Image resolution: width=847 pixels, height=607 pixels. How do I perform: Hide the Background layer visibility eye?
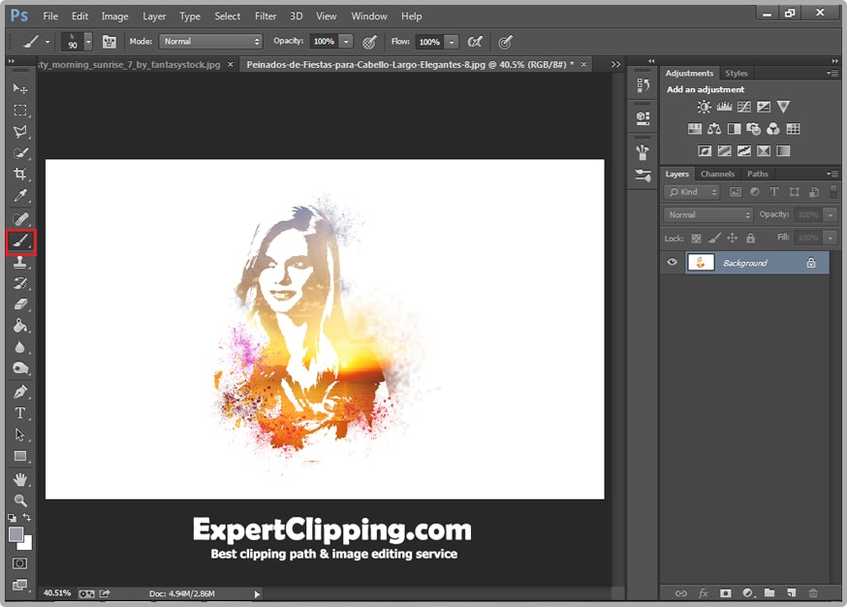click(x=672, y=263)
